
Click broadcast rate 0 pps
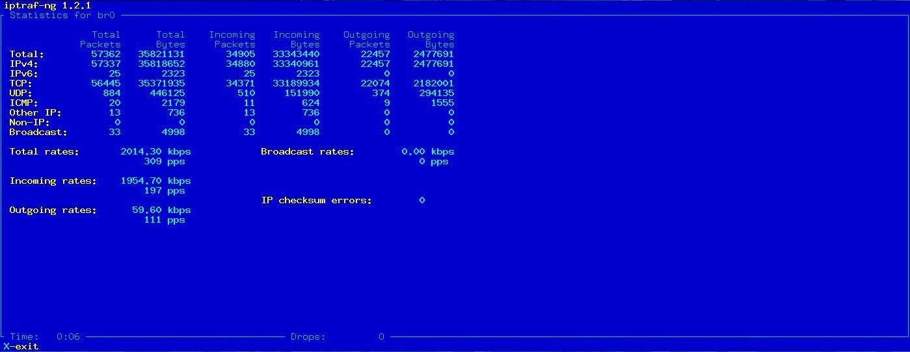click(x=434, y=161)
